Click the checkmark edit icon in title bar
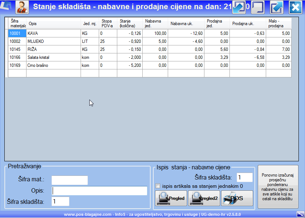Image resolution: width=305 pixels, height=218 pixels. coord(277,7)
